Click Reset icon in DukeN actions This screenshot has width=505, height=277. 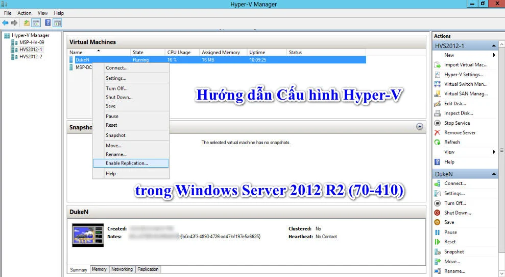coord(437,242)
